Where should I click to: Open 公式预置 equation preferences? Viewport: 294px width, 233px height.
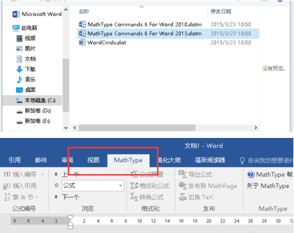(x=147, y=174)
